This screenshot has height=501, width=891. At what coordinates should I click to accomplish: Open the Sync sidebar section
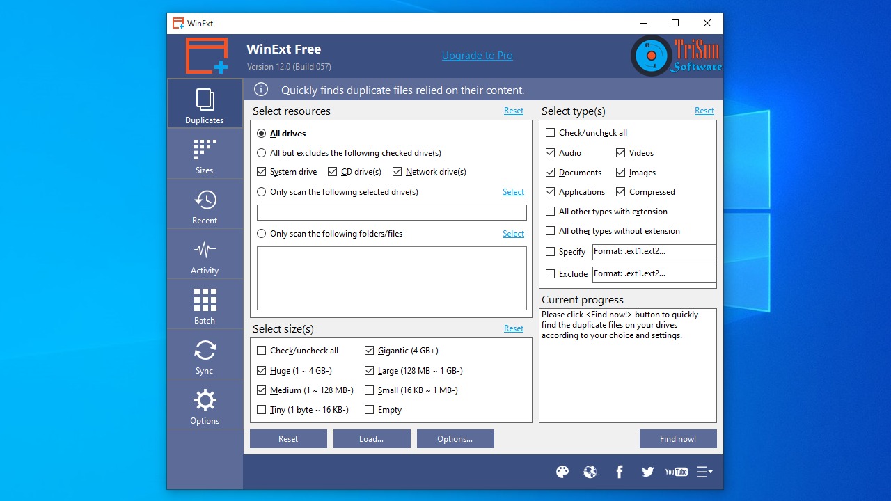(205, 354)
